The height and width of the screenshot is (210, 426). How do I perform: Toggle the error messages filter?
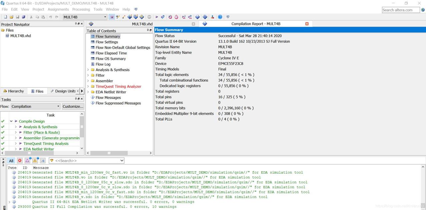[20, 161]
